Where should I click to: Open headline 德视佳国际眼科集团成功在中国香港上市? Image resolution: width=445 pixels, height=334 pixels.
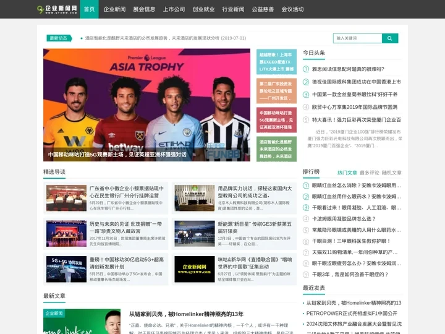(357, 82)
